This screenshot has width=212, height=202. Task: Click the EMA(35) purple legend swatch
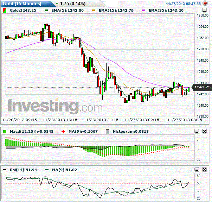click(x=143, y=10)
